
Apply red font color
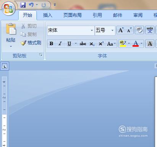[136, 44]
